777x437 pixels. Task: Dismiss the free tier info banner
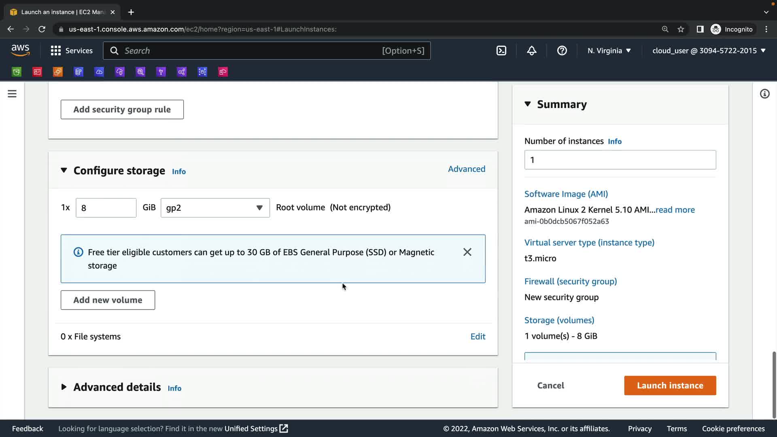[x=467, y=252]
